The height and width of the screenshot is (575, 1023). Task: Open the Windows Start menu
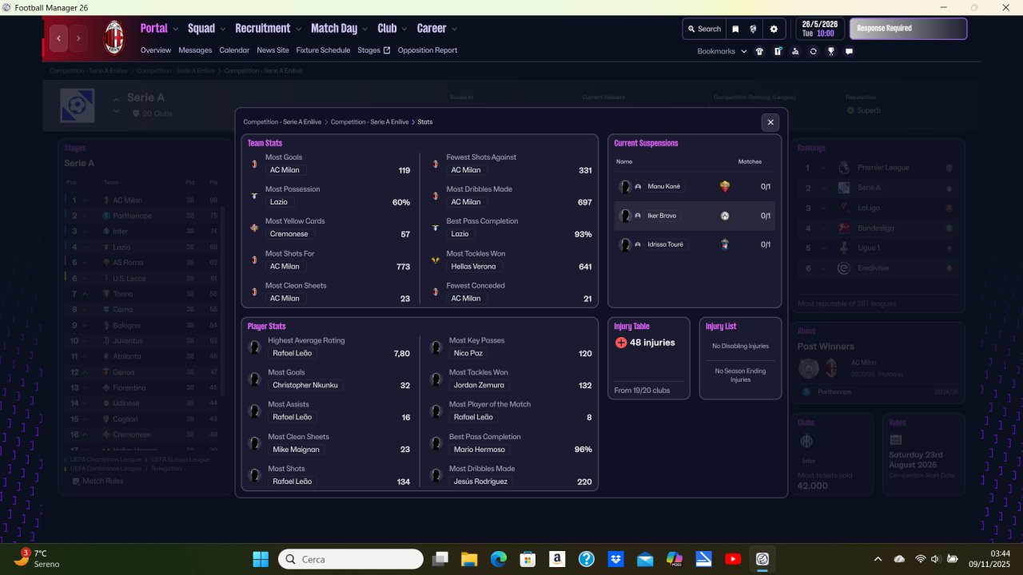point(261,559)
